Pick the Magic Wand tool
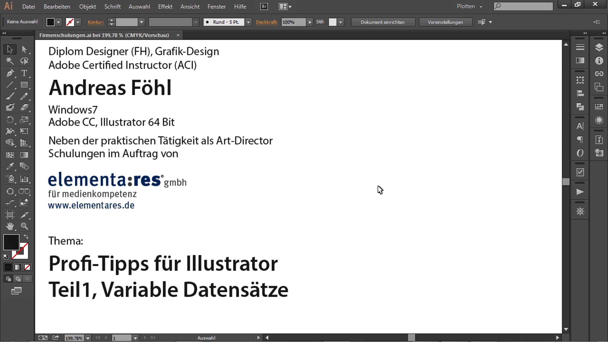 [10, 61]
